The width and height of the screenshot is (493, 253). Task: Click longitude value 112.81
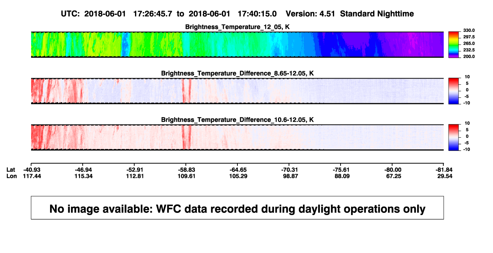(x=135, y=176)
